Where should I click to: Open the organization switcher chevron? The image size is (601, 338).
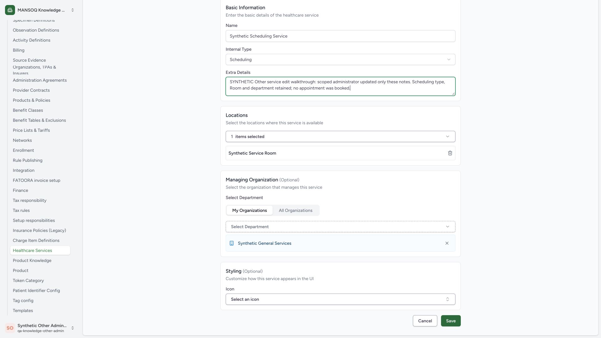pos(73,10)
